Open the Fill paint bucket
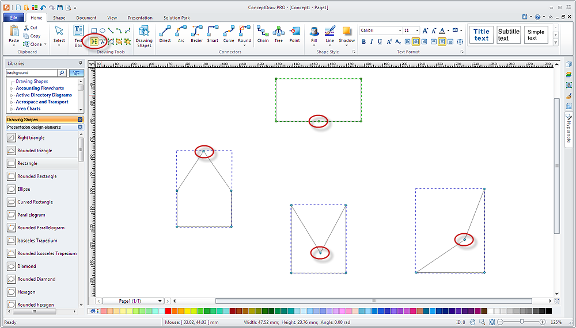The width and height of the screenshot is (576, 328). [314, 34]
